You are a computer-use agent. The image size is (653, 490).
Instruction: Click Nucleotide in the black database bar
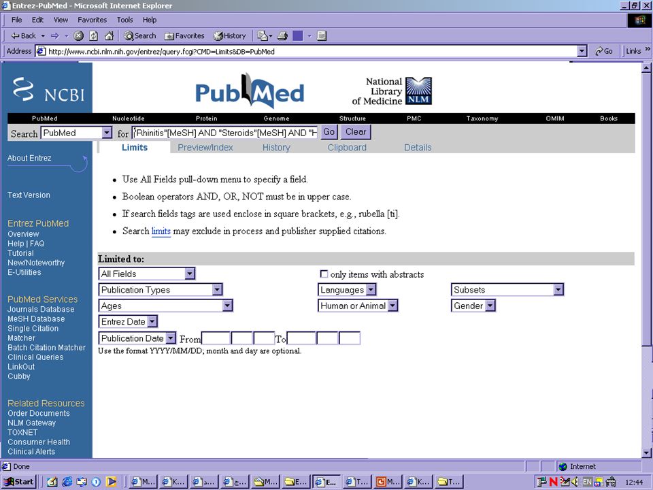[x=129, y=118]
